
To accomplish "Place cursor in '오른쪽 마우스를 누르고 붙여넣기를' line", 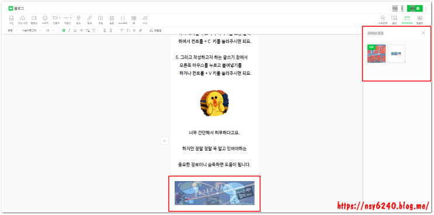I will (211, 65).
